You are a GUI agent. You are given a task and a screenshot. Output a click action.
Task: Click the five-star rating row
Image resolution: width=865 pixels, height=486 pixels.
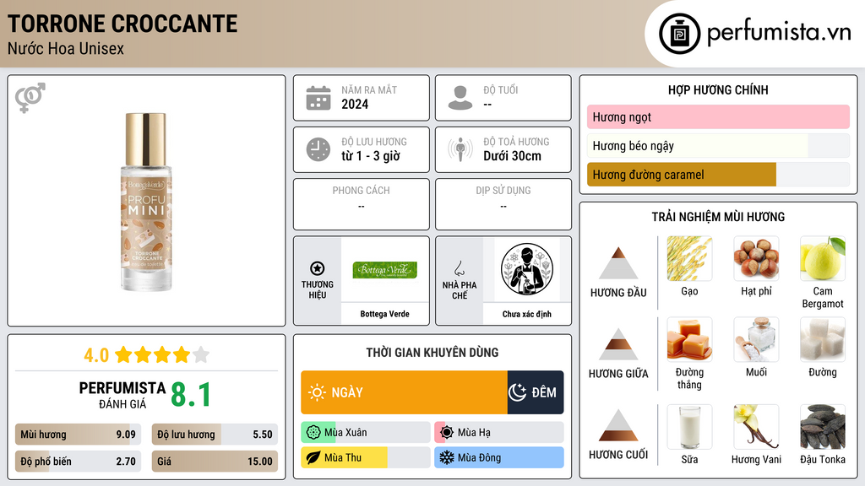click(162, 354)
